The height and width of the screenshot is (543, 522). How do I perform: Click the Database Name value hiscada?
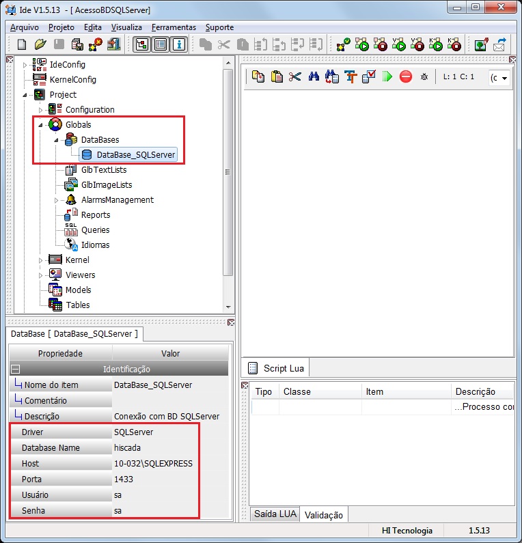(x=128, y=448)
